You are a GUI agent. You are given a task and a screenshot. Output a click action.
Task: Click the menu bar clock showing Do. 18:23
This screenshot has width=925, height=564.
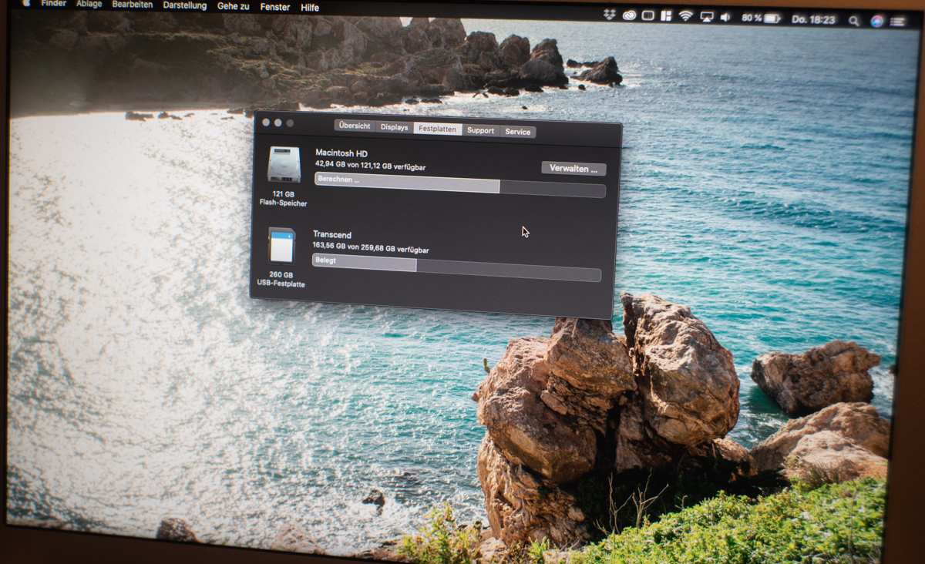(x=813, y=19)
